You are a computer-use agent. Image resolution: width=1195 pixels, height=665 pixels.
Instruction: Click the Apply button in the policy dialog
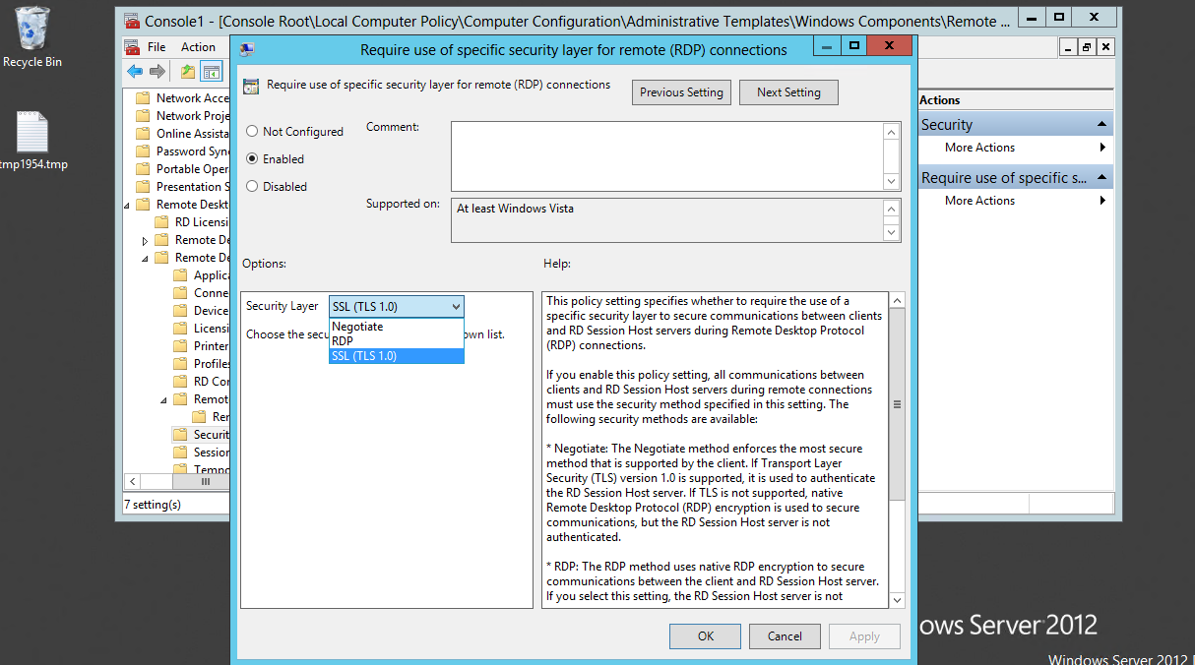(x=864, y=636)
